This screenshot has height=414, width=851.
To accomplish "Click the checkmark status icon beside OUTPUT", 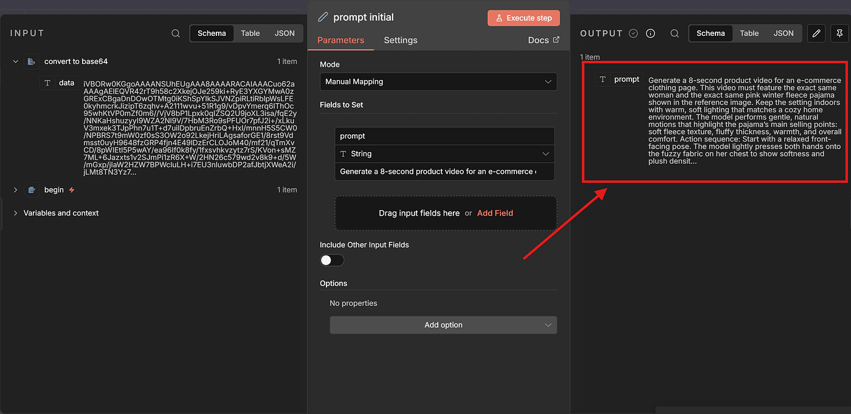I will click(633, 33).
